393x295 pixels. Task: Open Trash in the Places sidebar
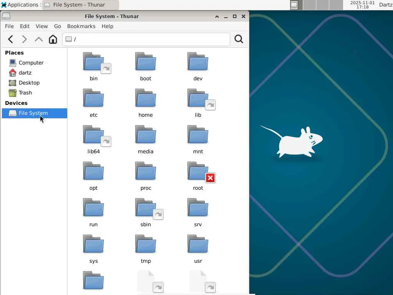(x=35, y=93)
